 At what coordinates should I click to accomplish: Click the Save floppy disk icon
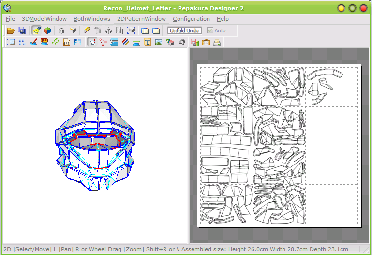click(x=22, y=30)
